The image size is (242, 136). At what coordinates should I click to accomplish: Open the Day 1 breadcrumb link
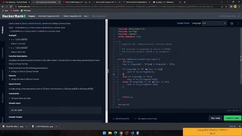[86, 16]
